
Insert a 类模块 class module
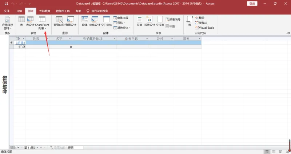click(201, 23)
